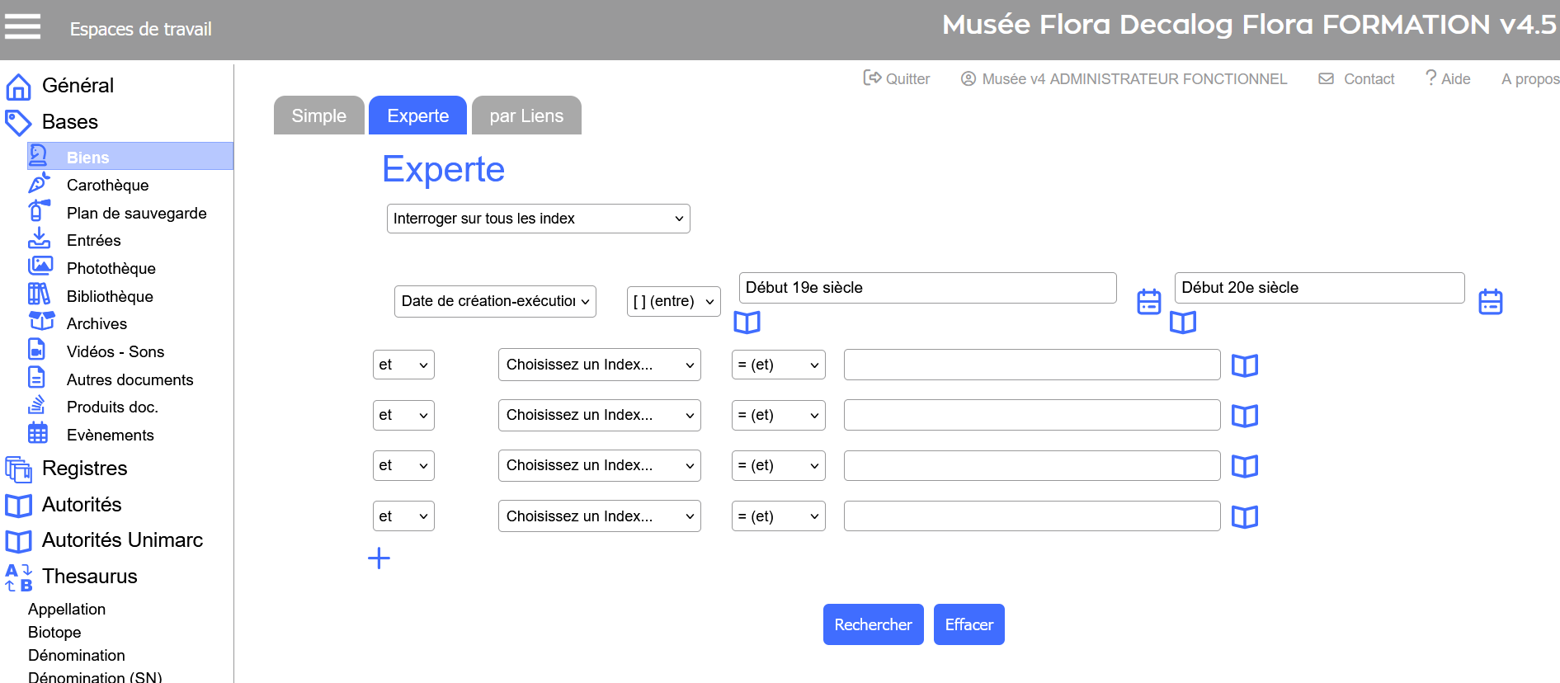Open the book lookup icon of first empty row
This screenshot has height=683, width=1560.
tap(1244, 365)
